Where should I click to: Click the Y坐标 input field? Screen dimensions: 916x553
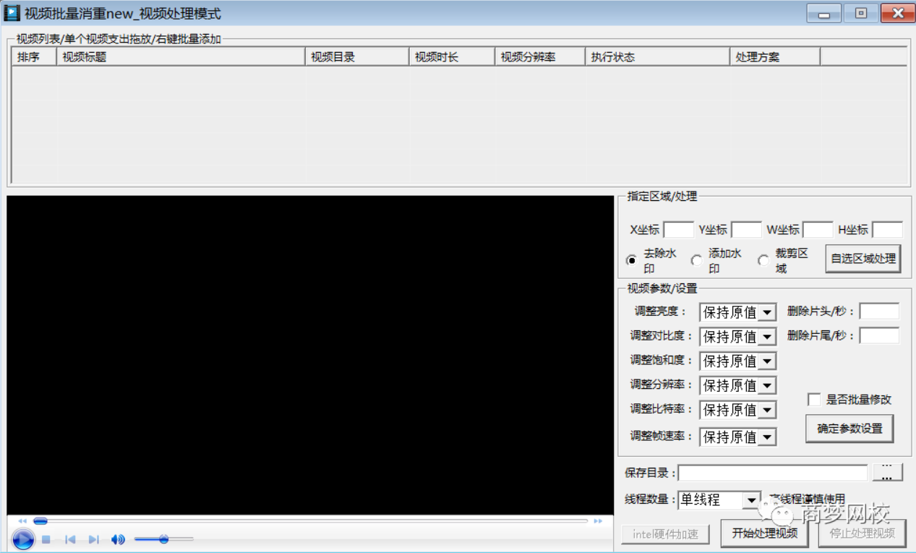tap(746, 230)
